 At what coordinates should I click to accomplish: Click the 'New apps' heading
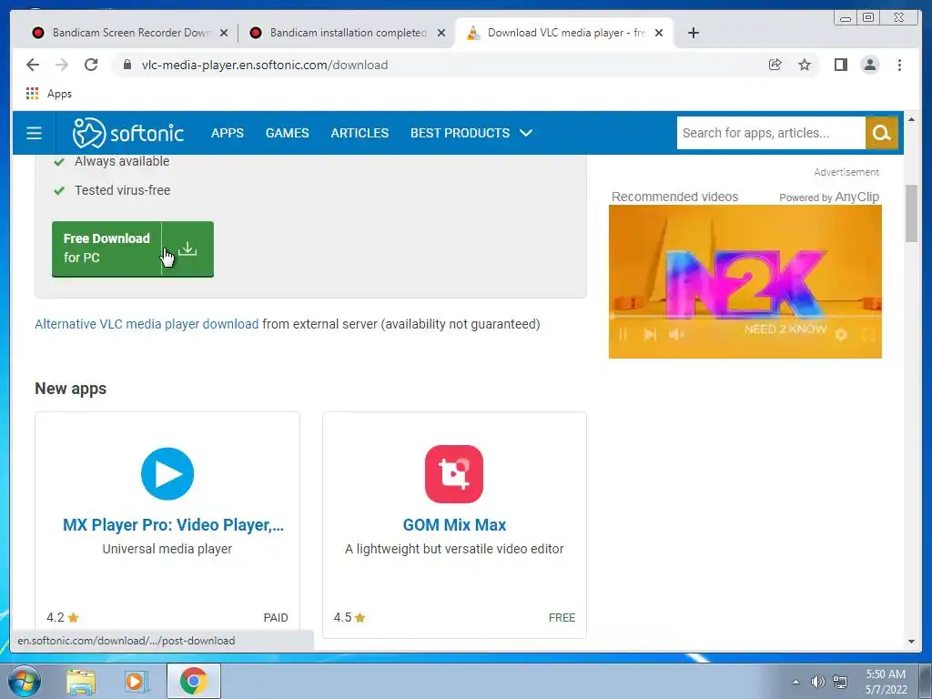point(71,388)
